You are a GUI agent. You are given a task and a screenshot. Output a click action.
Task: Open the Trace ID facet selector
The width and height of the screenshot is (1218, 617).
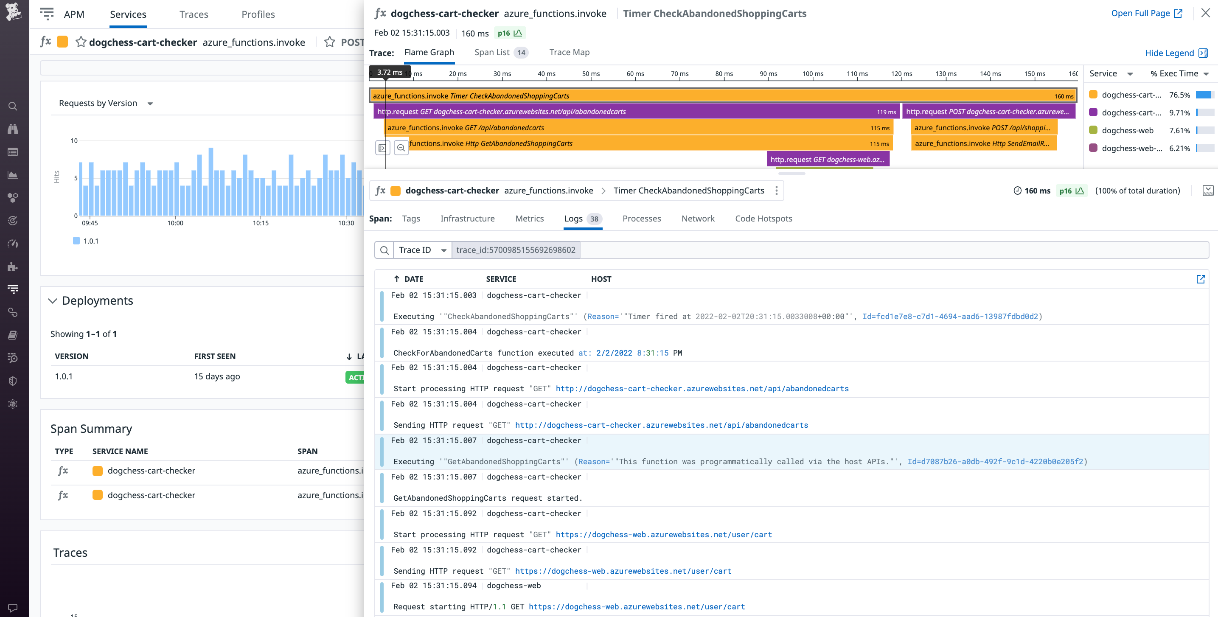click(x=422, y=250)
